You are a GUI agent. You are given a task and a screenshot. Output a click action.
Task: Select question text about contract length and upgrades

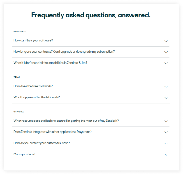click(64, 52)
